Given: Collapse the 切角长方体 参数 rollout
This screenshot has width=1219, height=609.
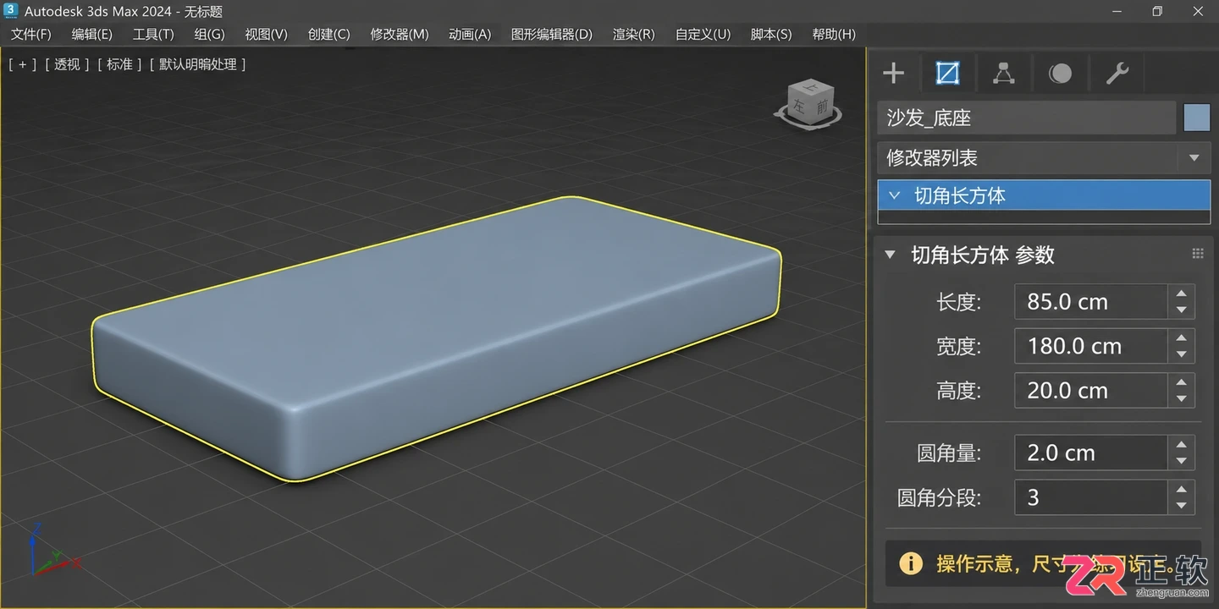Looking at the screenshot, I should 890,255.
